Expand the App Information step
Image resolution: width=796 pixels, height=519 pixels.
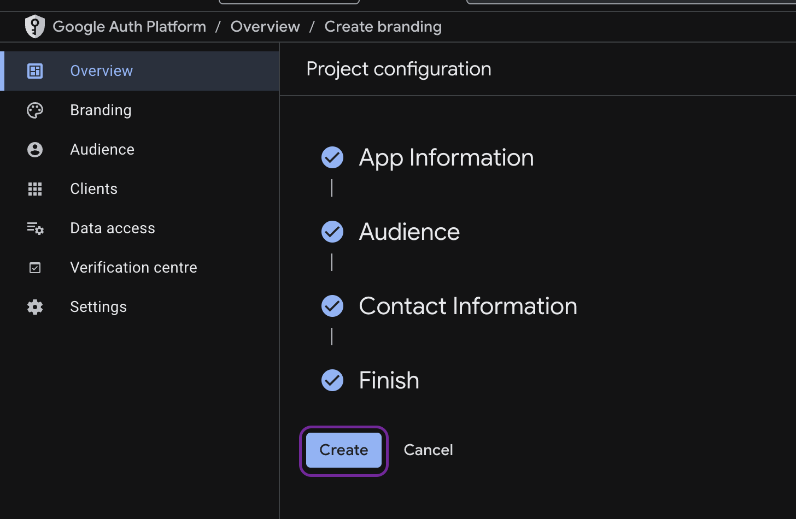(x=446, y=157)
